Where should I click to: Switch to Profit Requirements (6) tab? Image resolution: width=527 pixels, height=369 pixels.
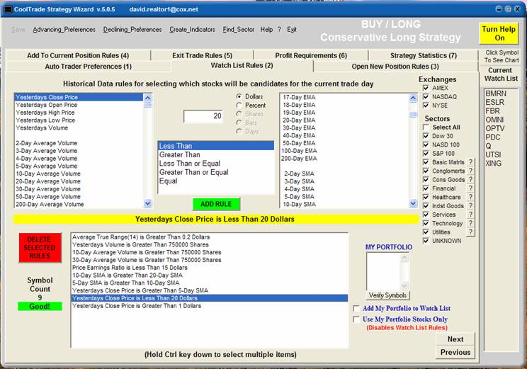click(311, 55)
